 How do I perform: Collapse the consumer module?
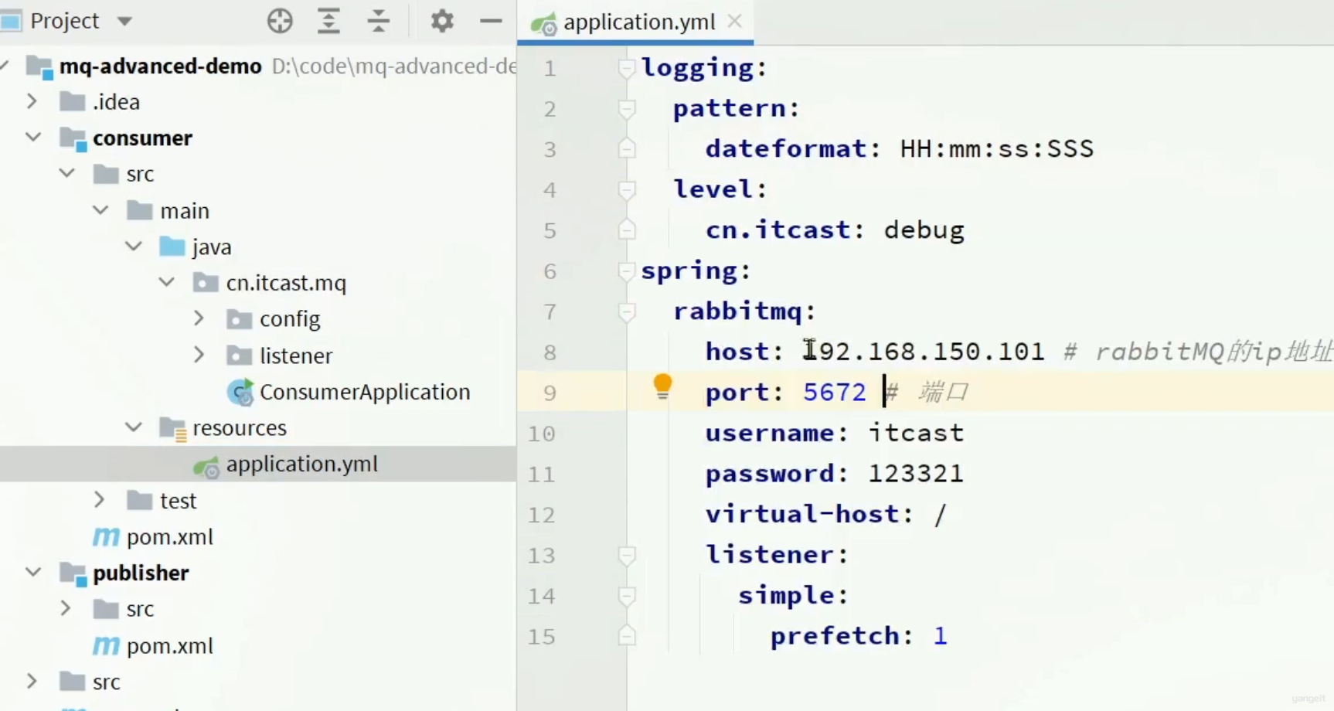pos(32,138)
